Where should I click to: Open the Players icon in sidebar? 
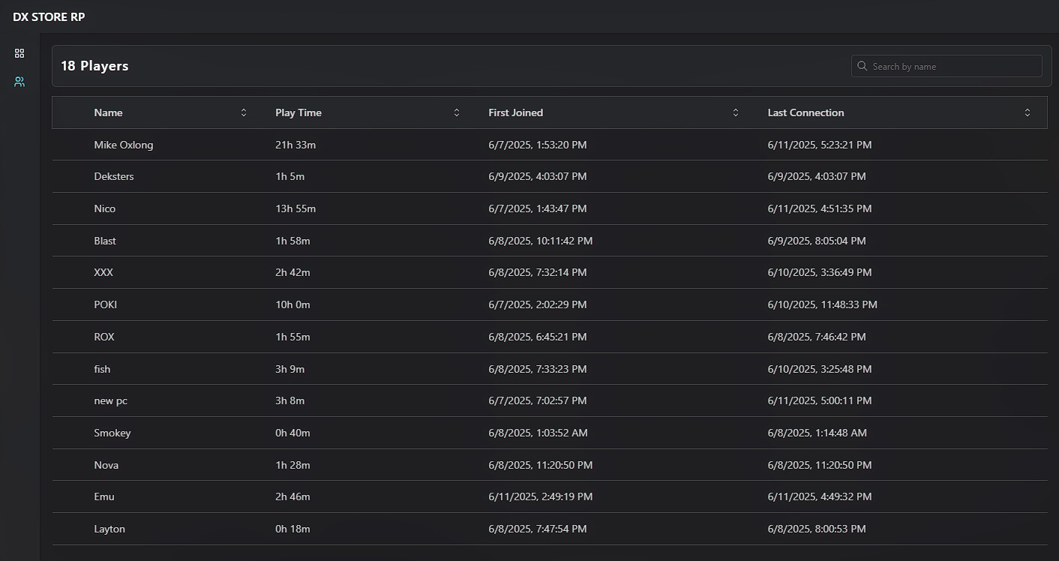click(x=19, y=82)
